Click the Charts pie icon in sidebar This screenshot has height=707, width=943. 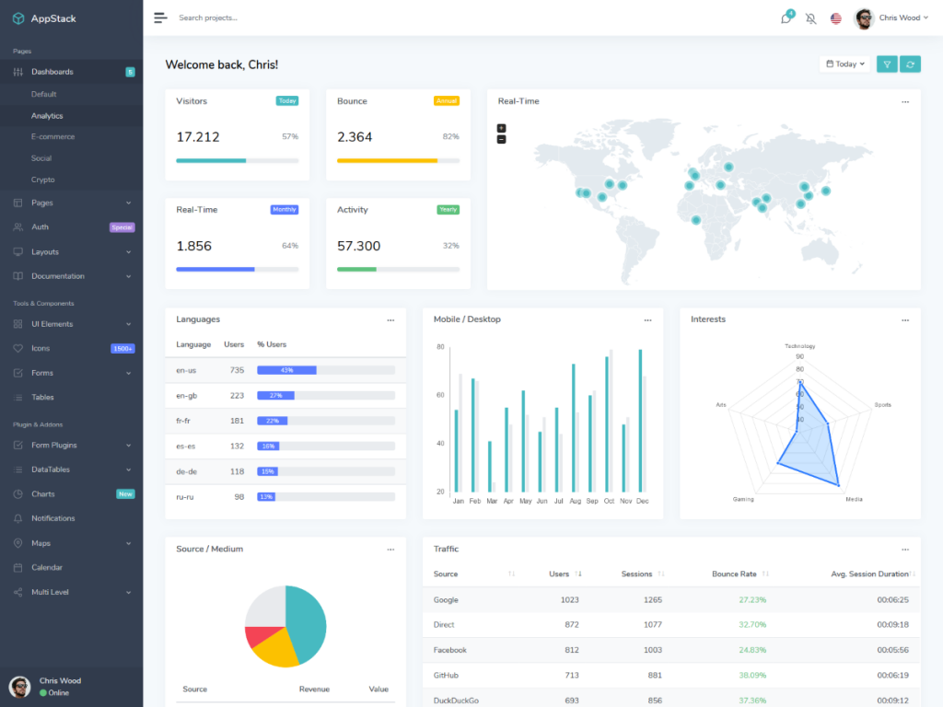(x=18, y=494)
